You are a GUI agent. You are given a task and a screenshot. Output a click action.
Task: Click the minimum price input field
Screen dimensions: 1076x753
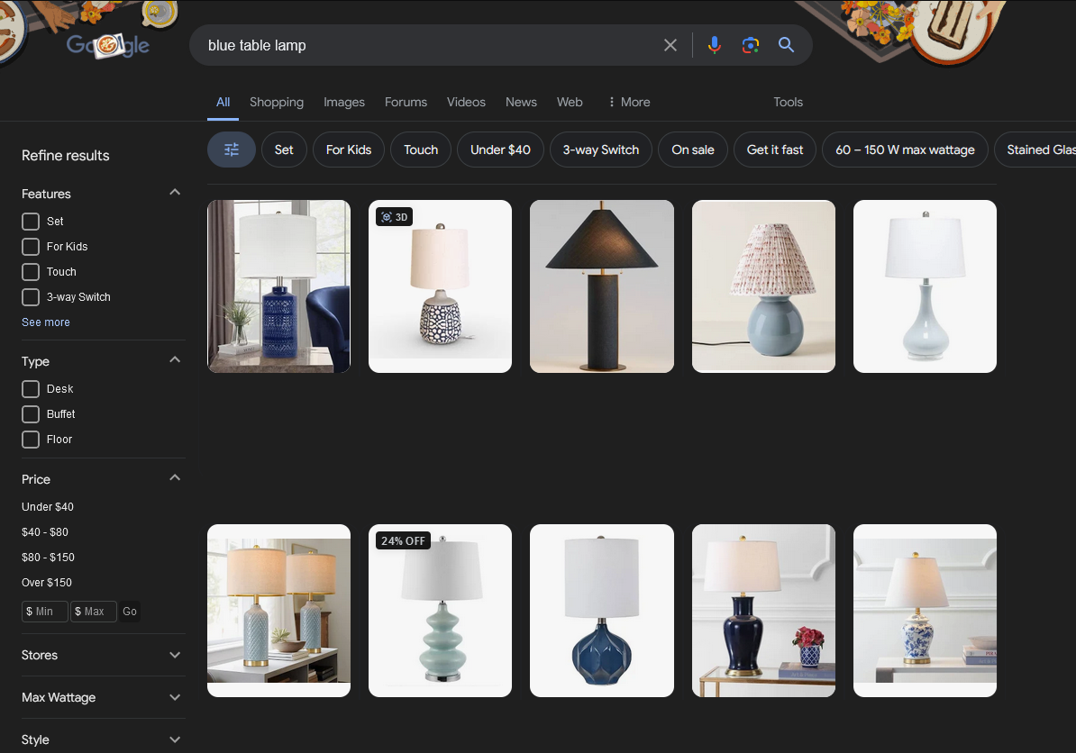pyautogui.click(x=45, y=612)
